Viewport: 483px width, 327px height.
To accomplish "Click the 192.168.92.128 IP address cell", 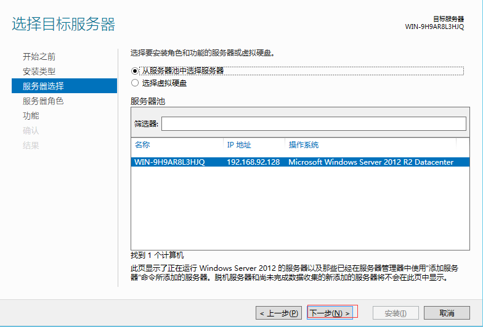I will point(253,162).
